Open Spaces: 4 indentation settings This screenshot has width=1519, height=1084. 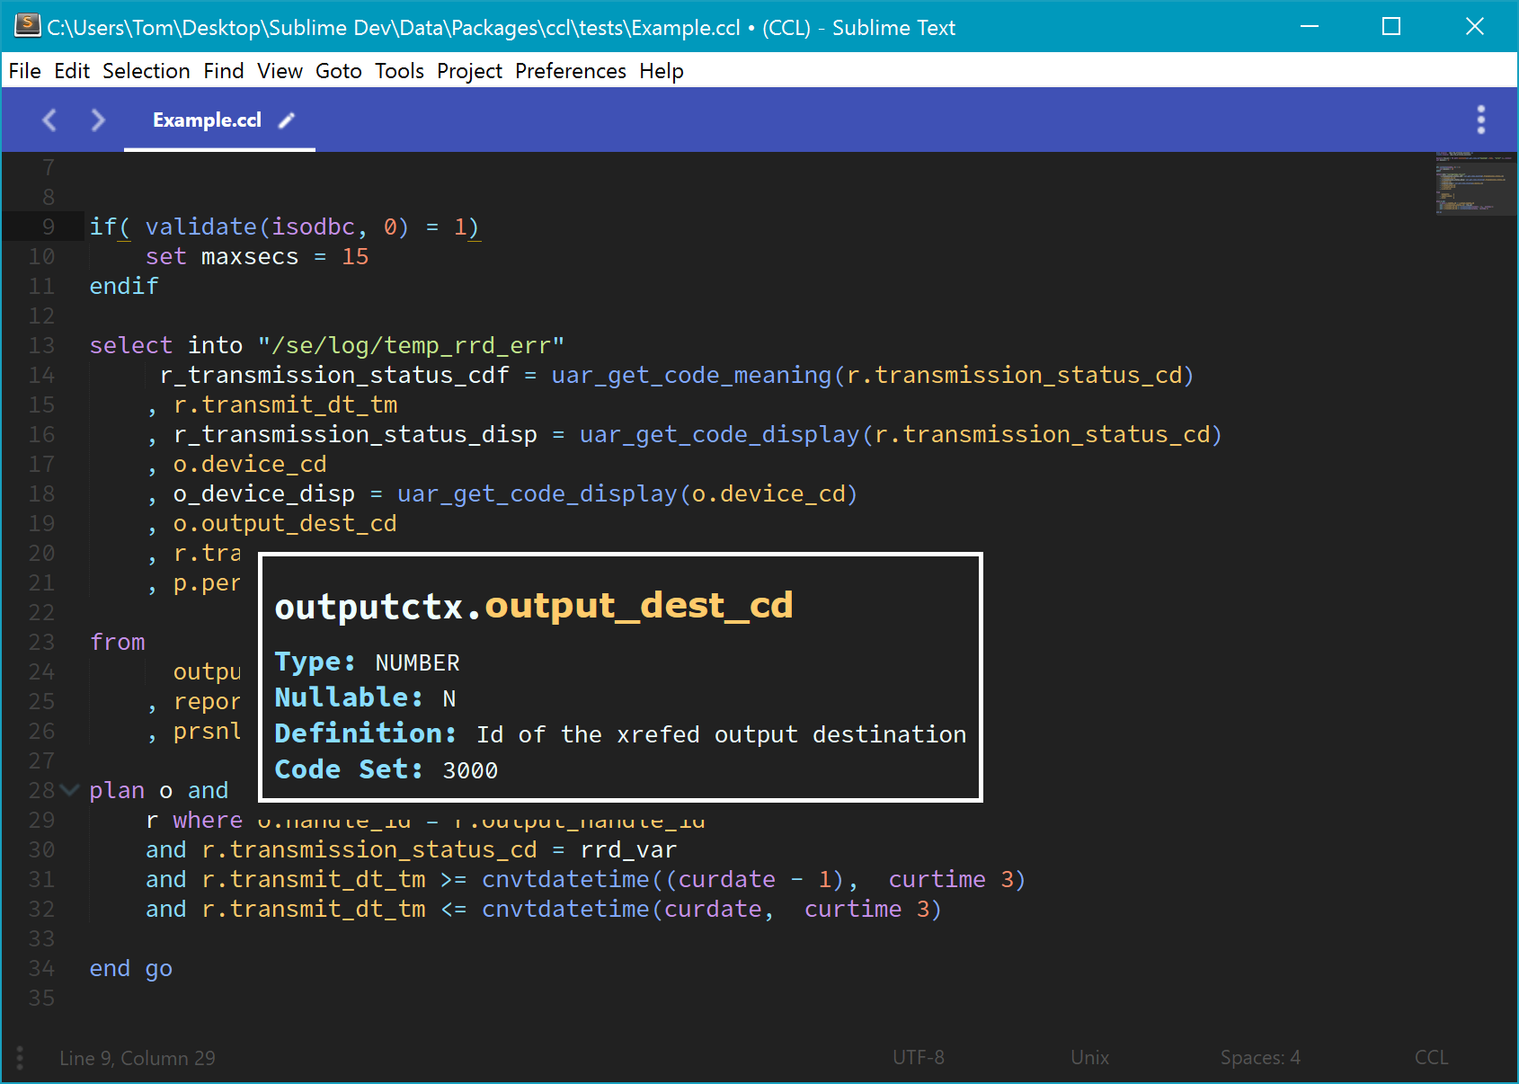coord(1260,1058)
